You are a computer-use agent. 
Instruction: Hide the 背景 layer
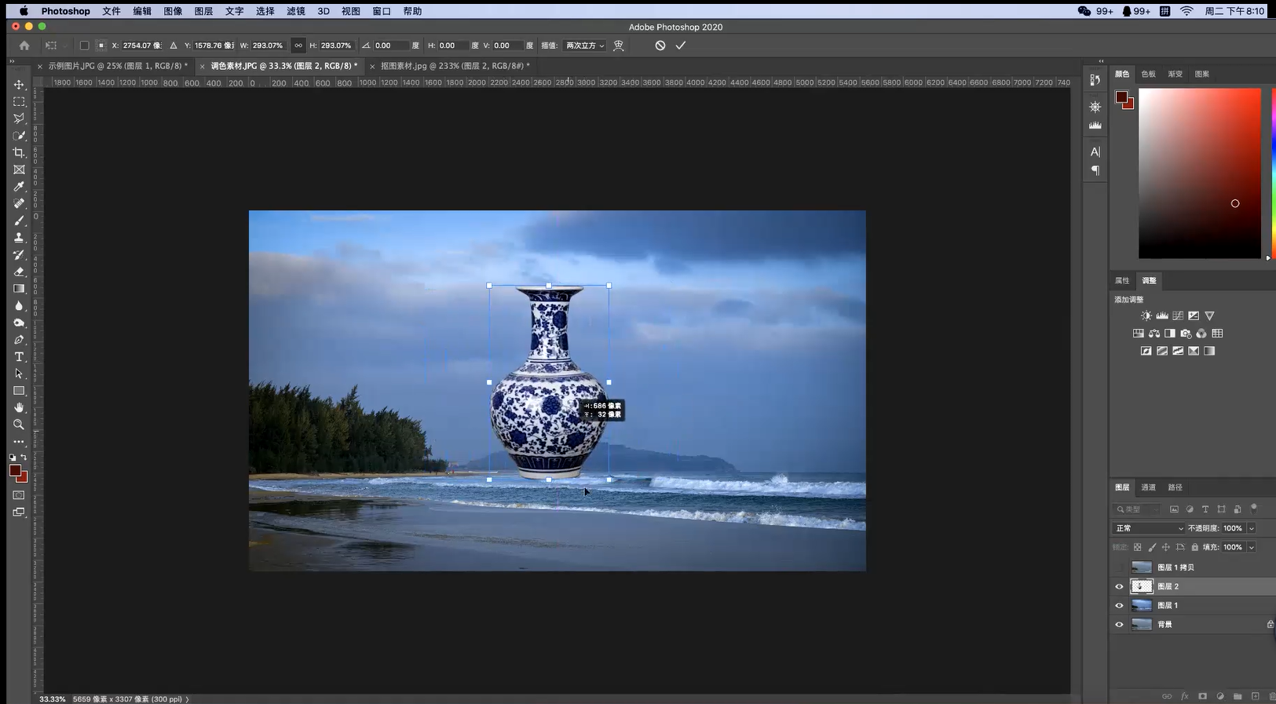[1119, 625]
